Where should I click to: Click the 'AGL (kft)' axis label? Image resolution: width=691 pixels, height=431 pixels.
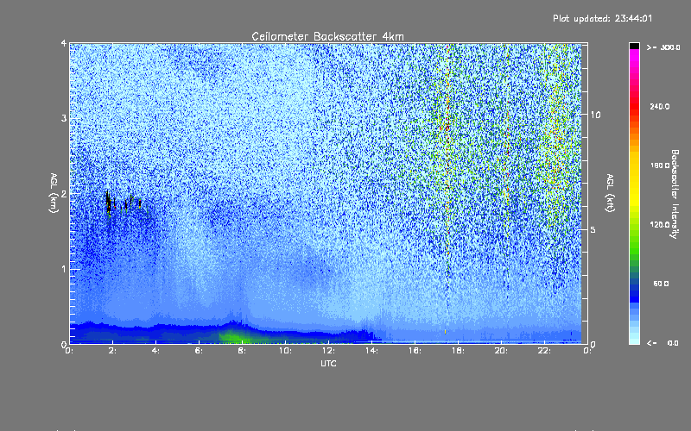point(610,193)
